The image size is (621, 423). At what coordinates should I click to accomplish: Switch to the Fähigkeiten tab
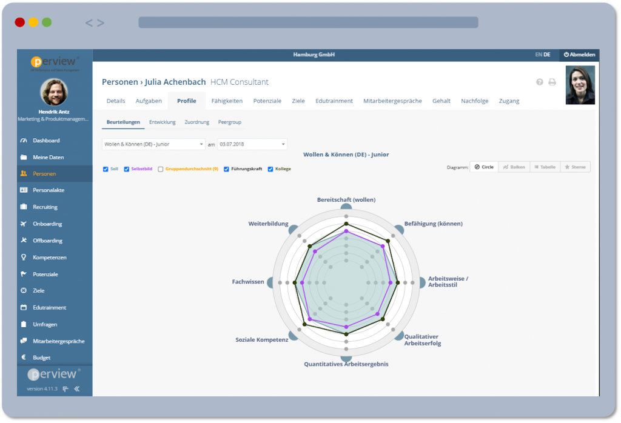(227, 101)
